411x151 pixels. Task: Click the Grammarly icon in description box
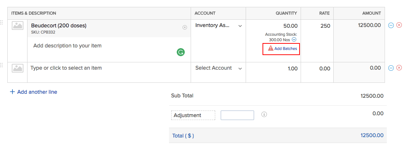(x=180, y=52)
